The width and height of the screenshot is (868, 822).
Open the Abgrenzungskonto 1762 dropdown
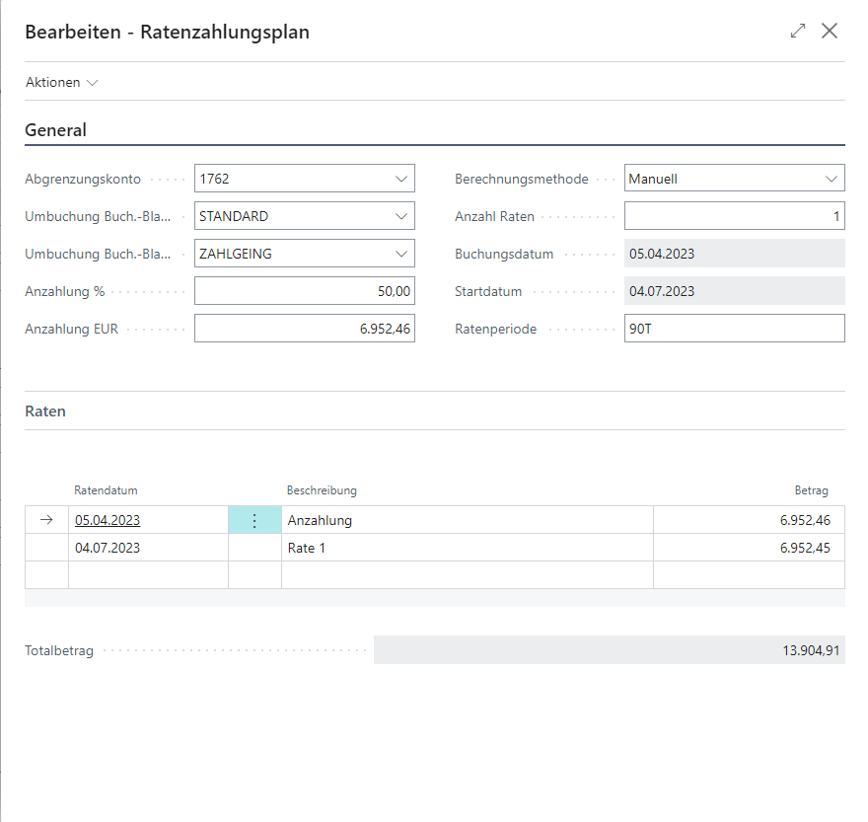(401, 179)
